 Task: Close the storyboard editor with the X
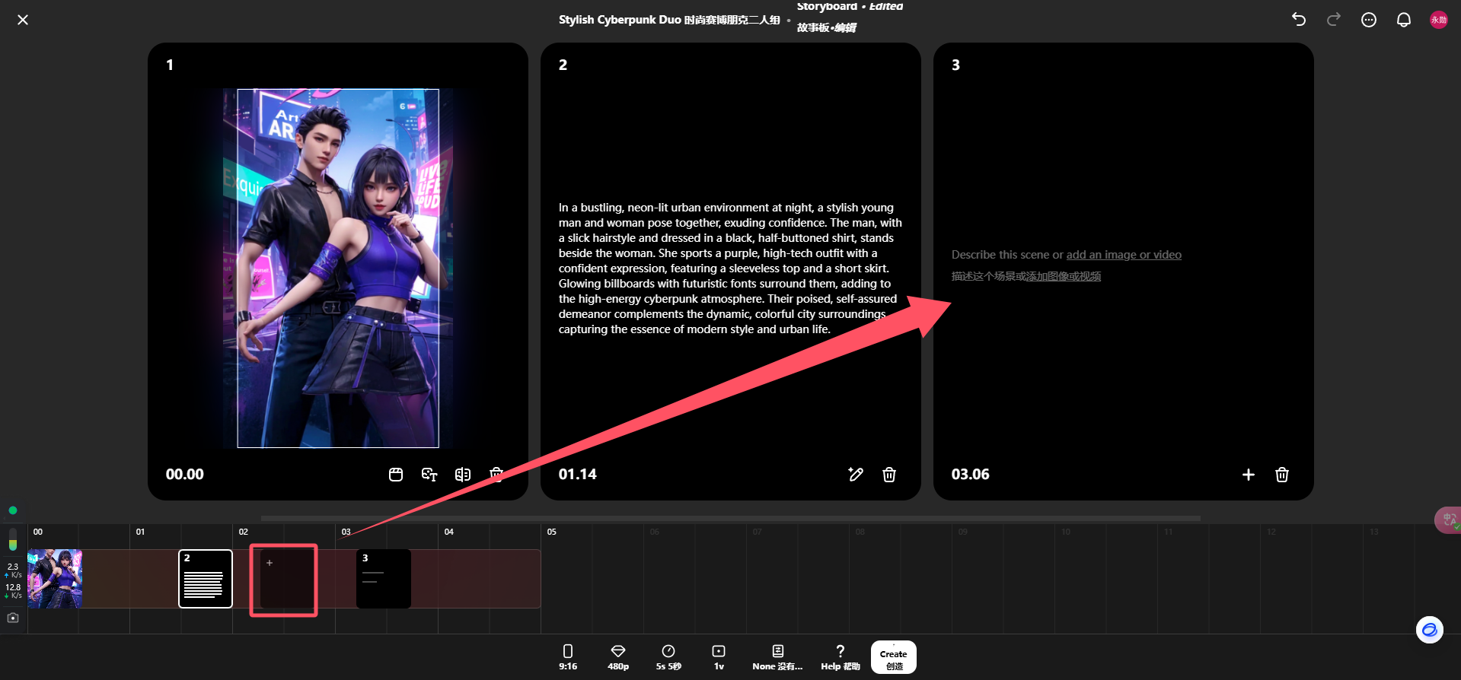click(23, 20)
